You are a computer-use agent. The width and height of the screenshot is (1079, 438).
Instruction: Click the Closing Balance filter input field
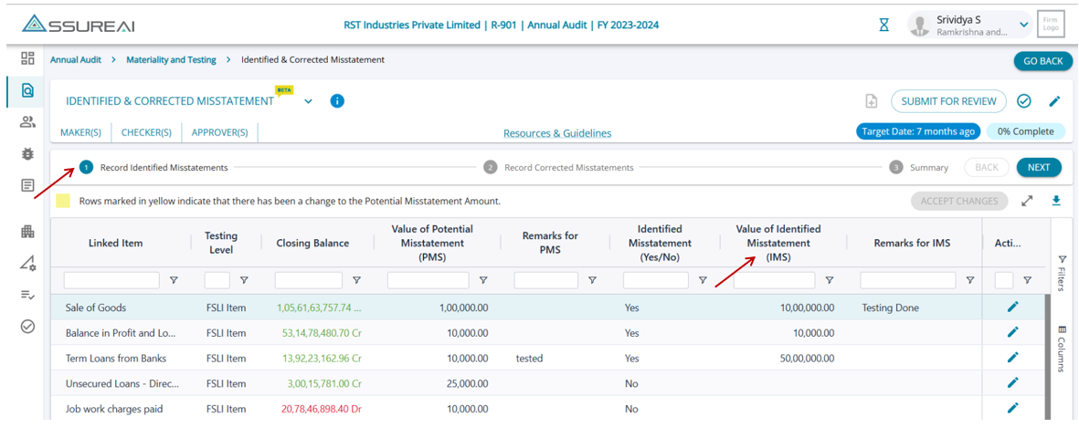(x=308, y=281)
